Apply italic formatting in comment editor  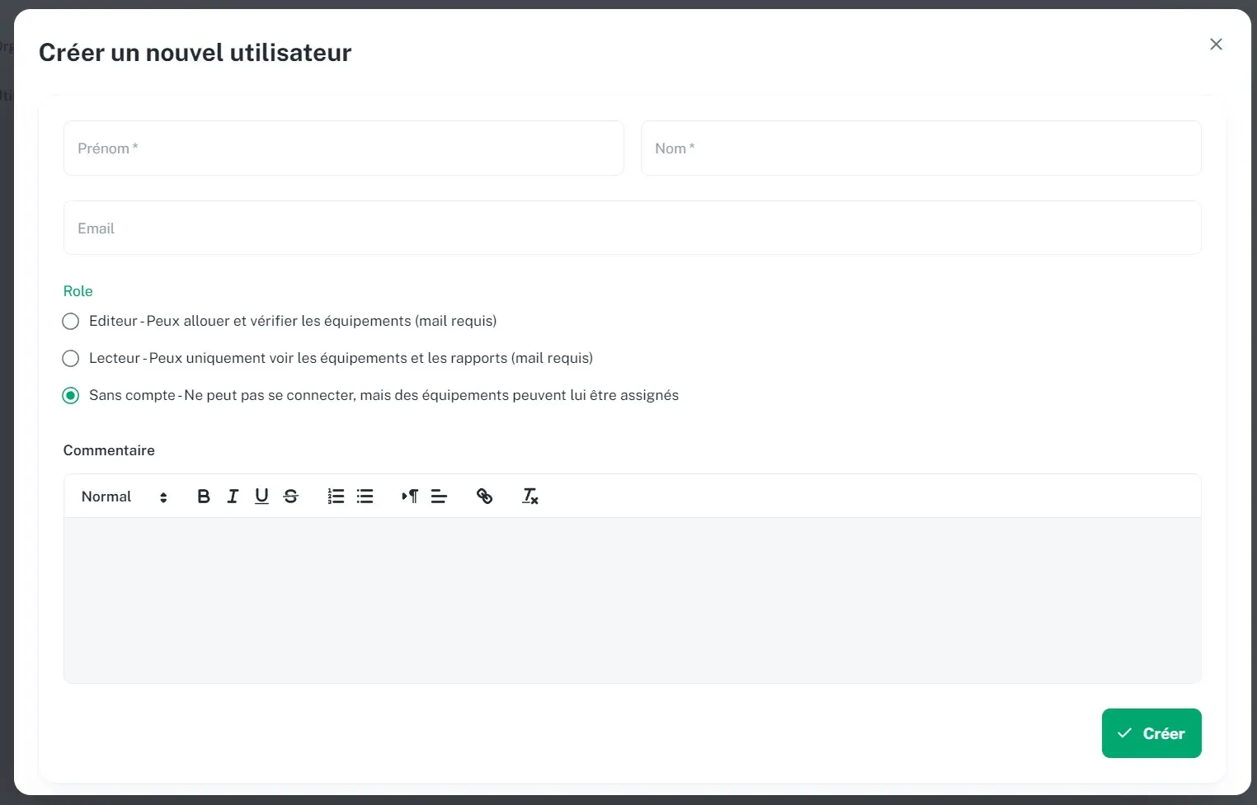(x=233, y=497)
